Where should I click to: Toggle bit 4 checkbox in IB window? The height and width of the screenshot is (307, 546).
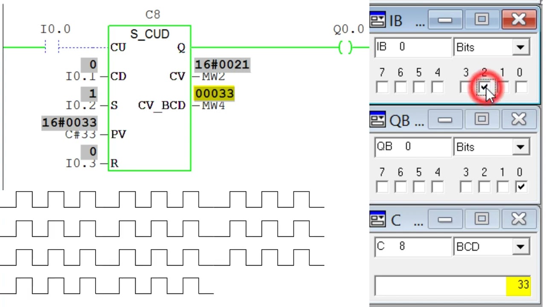(x=437, y=87)
